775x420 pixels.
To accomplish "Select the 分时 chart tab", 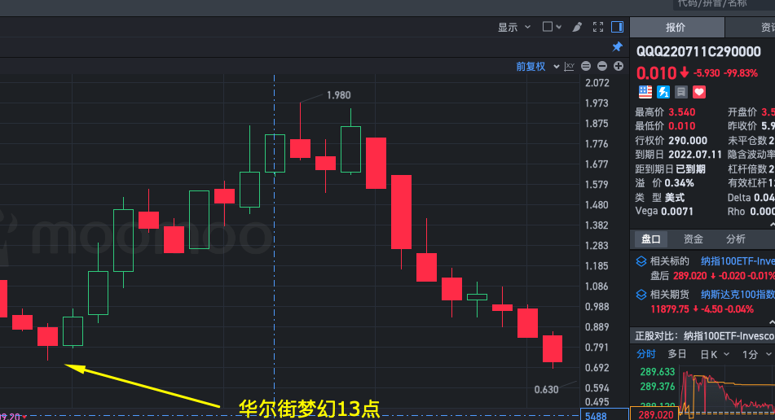I will pos(645,354).
